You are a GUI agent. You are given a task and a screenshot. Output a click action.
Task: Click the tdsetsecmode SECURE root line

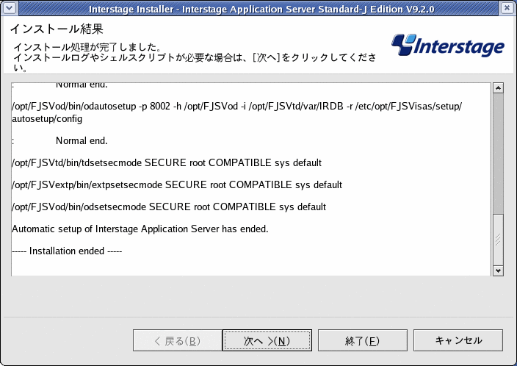point(167,162)
